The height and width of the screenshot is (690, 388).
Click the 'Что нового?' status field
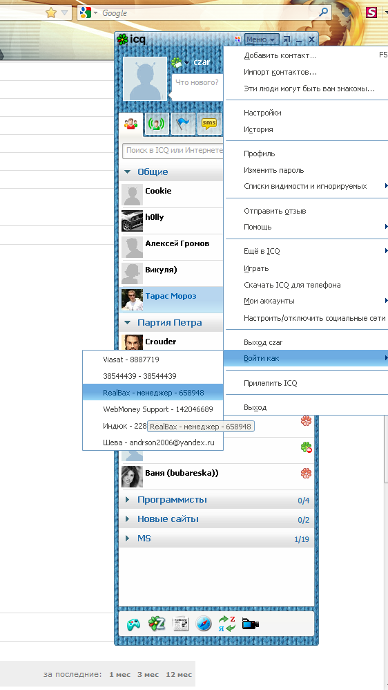click(x=197, y=86)
